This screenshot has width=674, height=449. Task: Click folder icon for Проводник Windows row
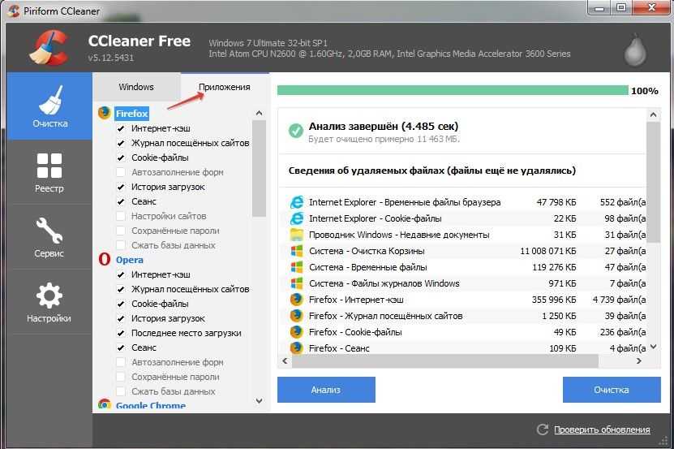(x=297, y=235)
